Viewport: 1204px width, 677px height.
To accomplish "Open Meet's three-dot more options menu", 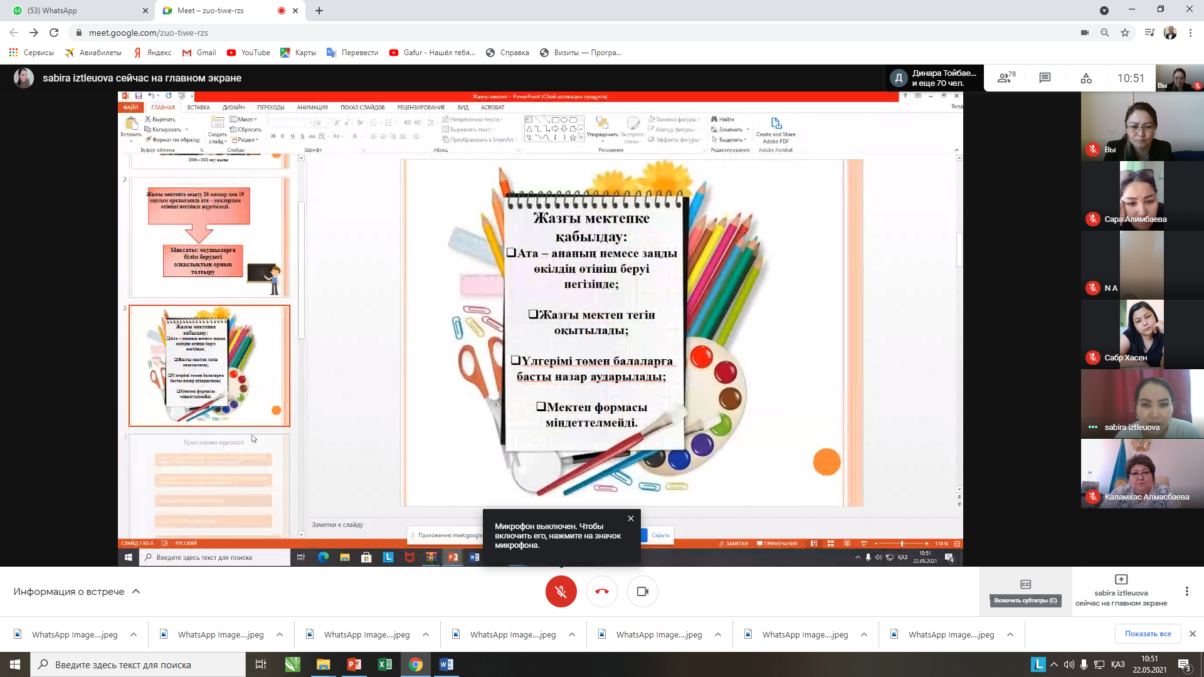I will click(x=1186, y=591).
